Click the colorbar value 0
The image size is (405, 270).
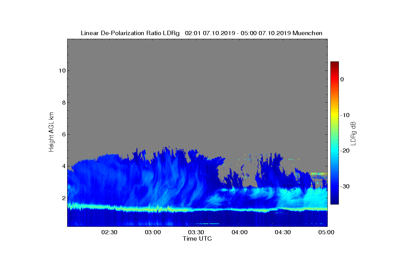click(342, 79)
